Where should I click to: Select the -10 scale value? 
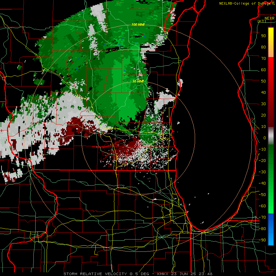pyautogui.click(x=262, y=149)
